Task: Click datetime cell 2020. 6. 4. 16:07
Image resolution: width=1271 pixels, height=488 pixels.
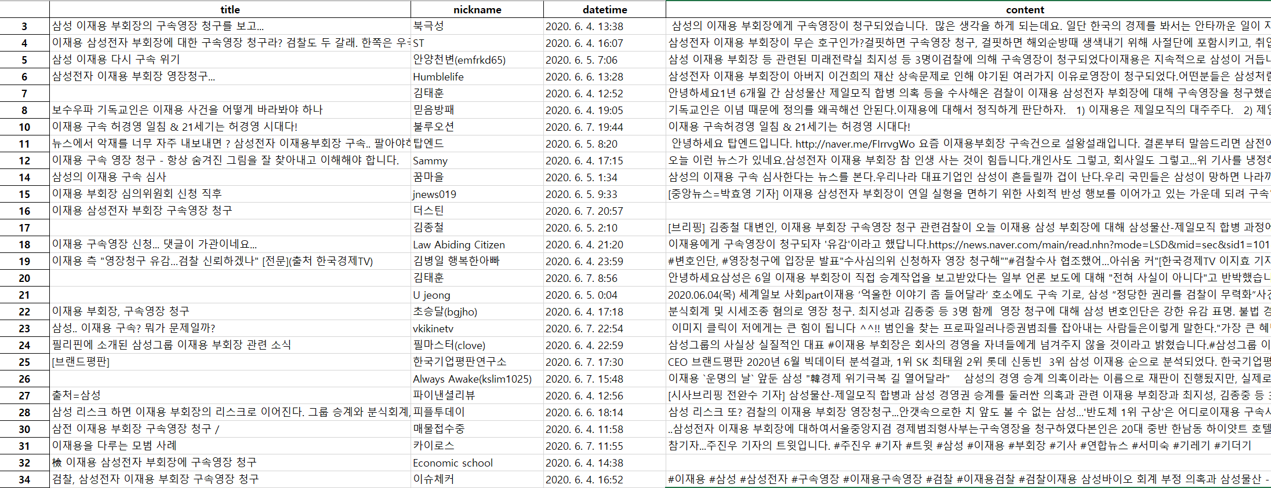Action: [x=605, y=43]
